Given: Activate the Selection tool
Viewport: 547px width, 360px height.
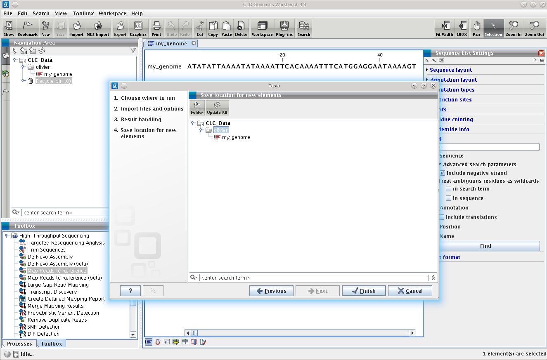Looking at the screenshot, I should point(493,28).
